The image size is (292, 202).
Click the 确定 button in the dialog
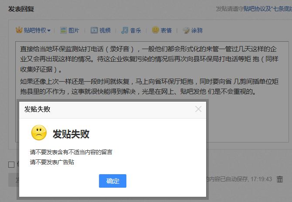coord(112,181)
